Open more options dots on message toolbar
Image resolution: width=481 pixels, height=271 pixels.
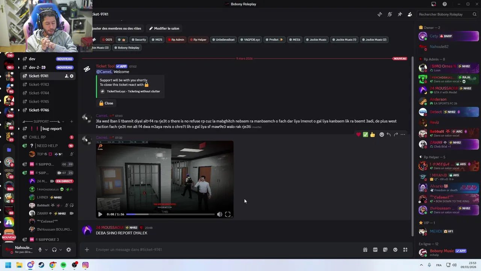(403, 134)
